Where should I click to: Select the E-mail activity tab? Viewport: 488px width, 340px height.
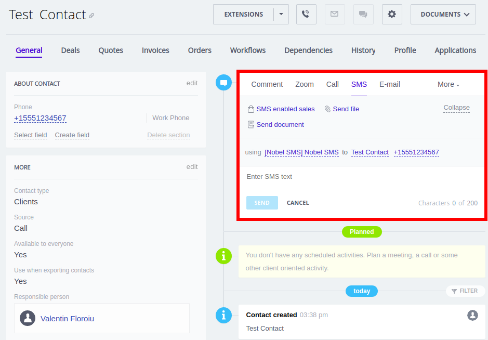click(389, 84)
